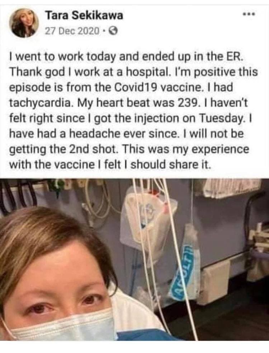Open the attached hospital selfie photo
The height and width of the screenshot is (353, 269).
pos(134,259)
